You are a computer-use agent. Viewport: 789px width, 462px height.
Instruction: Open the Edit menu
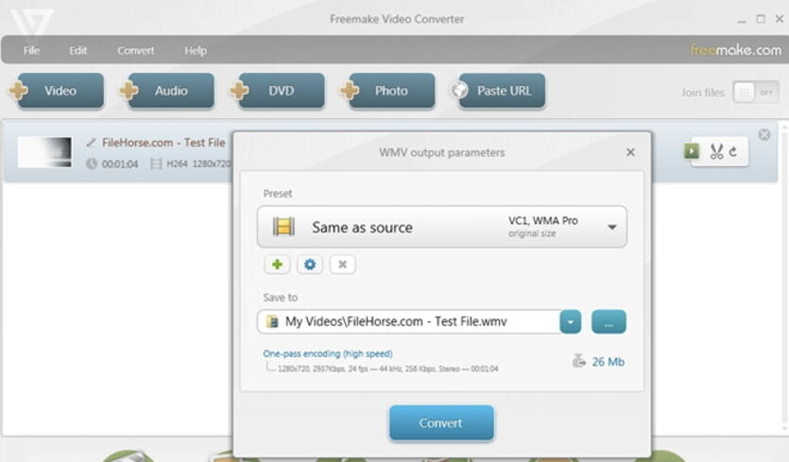(x=78, y=50)
